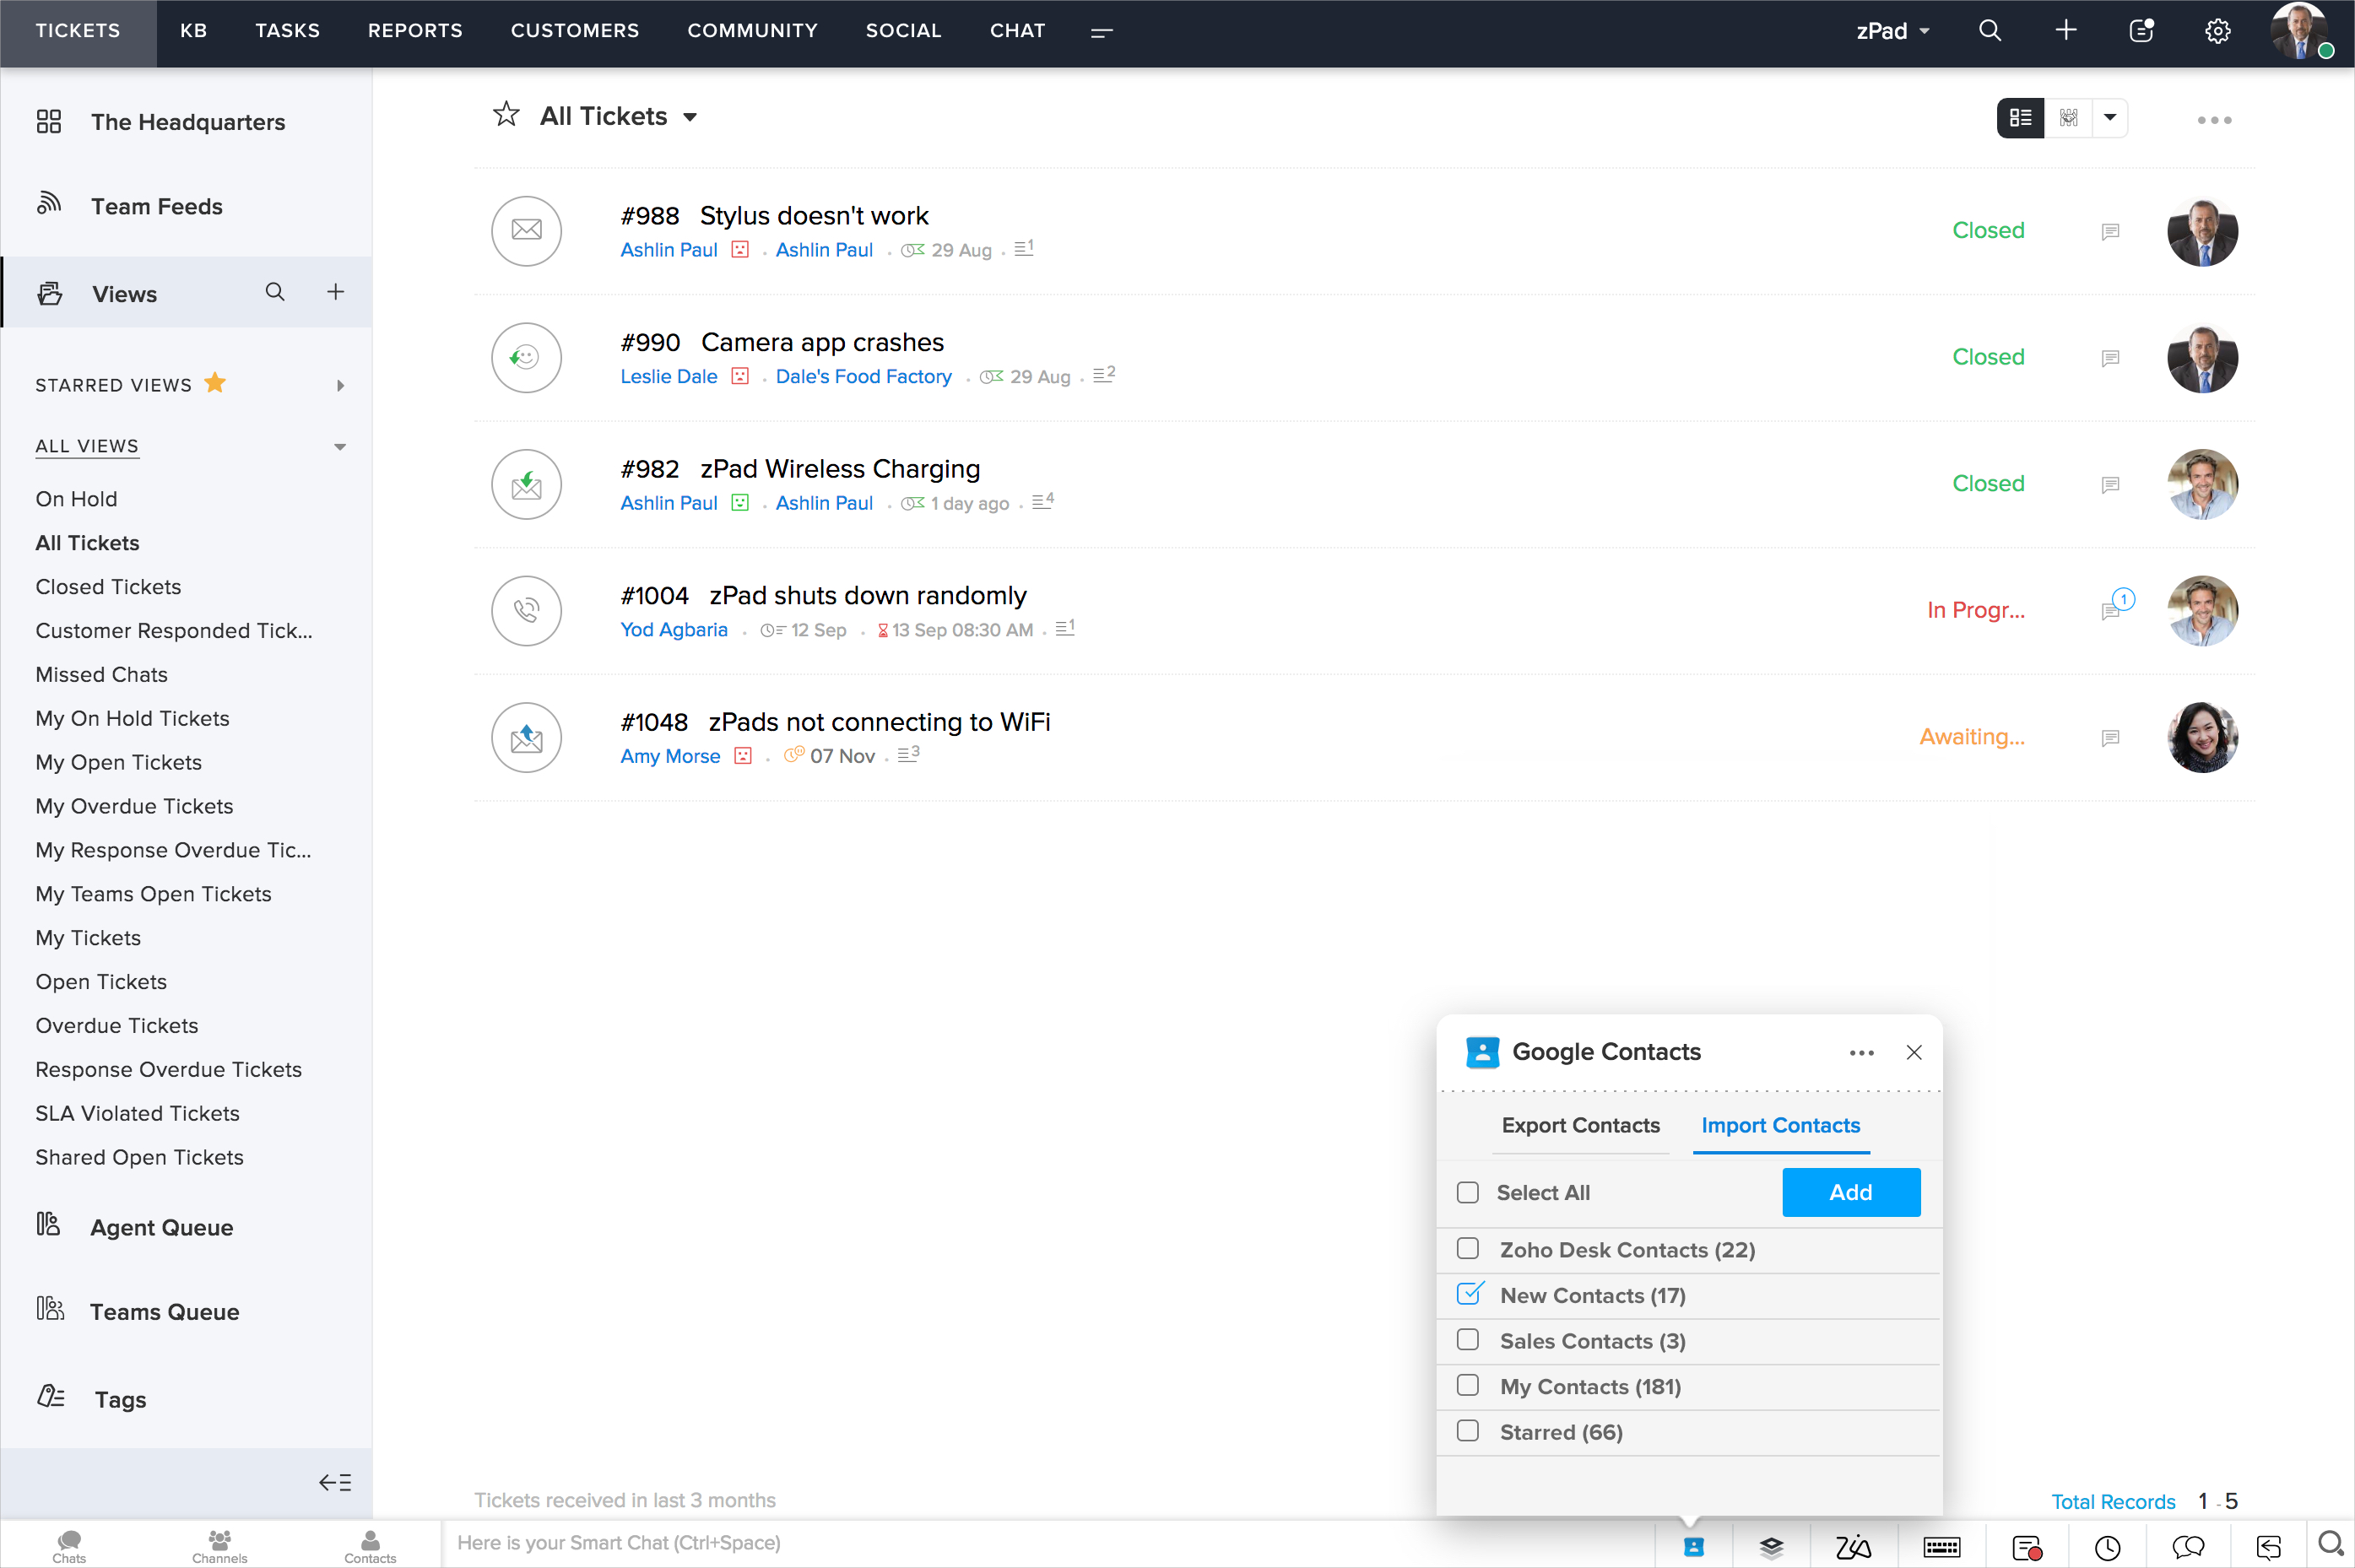
Task: Open comment bubble on ticket #1004
Action: 2111,610
